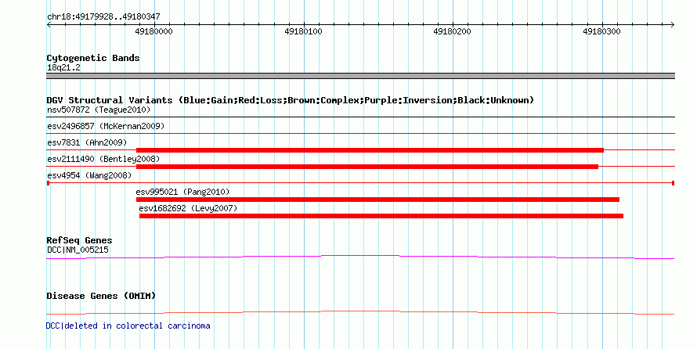Click ruler position label 49180100
This screenshot has height=349, width=697.
point(304,32)
